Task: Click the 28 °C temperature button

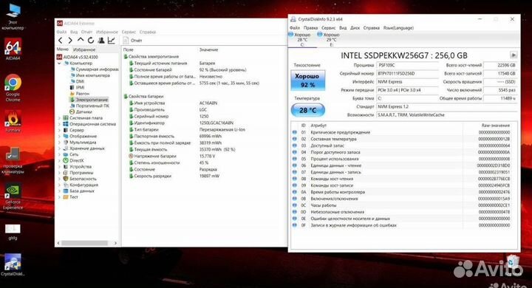Action: [307, 110]
